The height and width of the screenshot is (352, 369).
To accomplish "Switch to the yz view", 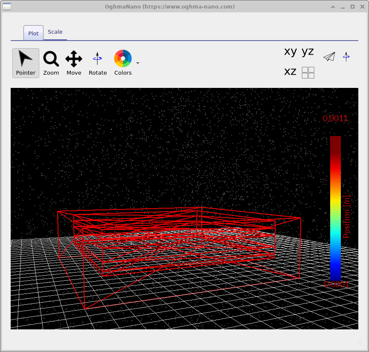I will click(308, 52).
